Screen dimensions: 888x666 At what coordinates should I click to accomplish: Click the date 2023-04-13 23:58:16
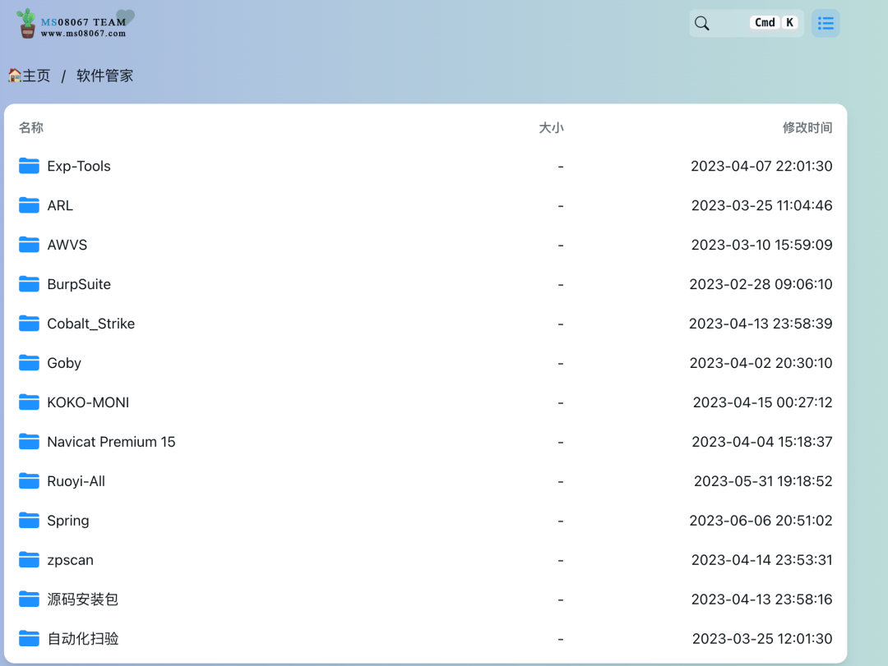761,599
